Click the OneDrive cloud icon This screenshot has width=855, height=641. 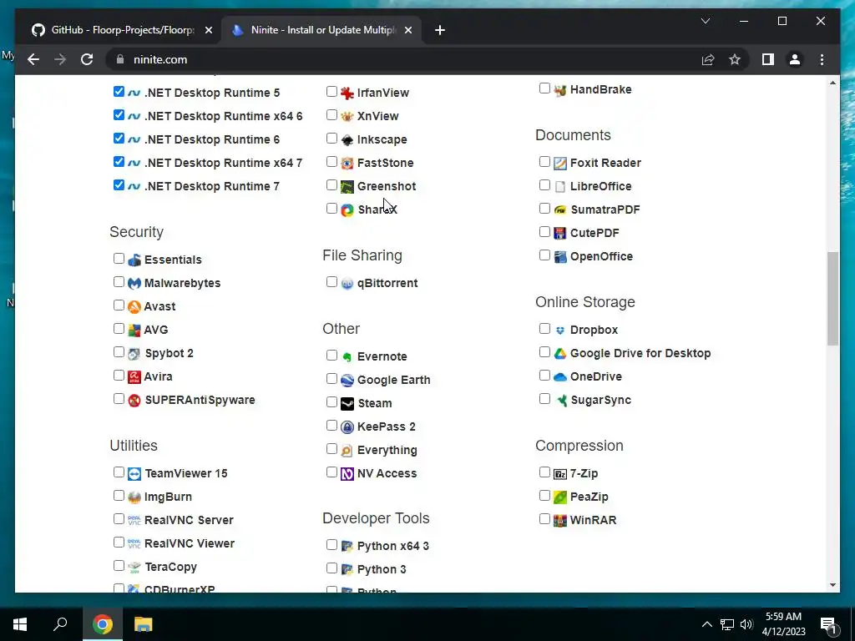click(x=560, y=376)
